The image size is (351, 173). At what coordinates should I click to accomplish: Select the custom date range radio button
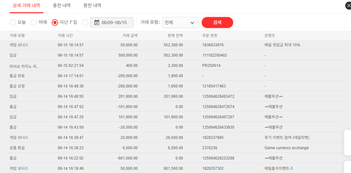click(85, 23)
